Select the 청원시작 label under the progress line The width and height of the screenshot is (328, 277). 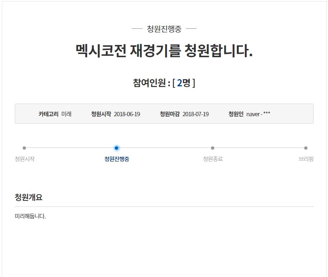24,159
